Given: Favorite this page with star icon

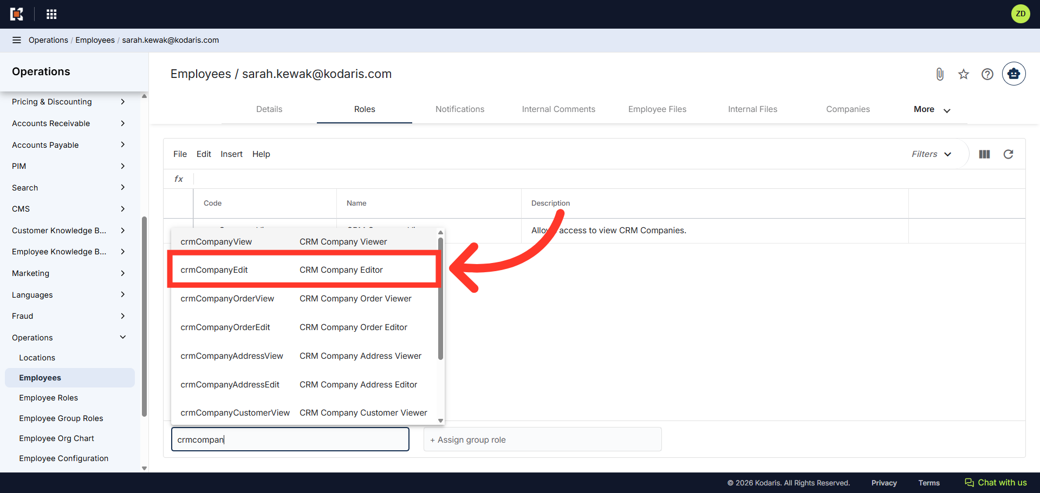Looking at the screenshot, I should 964,74.
